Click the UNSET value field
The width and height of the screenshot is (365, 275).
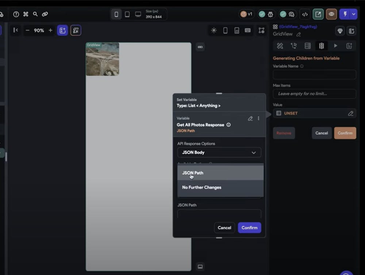314,113
